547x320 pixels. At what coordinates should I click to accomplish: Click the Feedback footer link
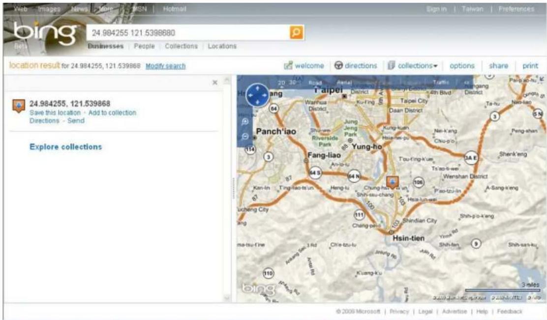(509, 311)
